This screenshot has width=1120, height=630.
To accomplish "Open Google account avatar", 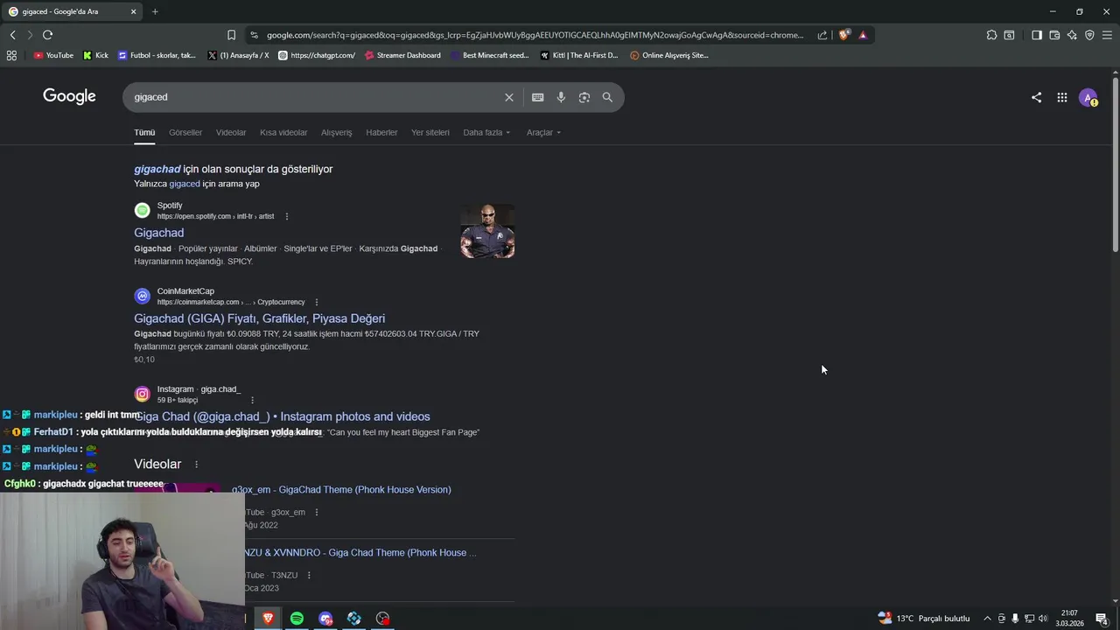I will (1088, 98).
